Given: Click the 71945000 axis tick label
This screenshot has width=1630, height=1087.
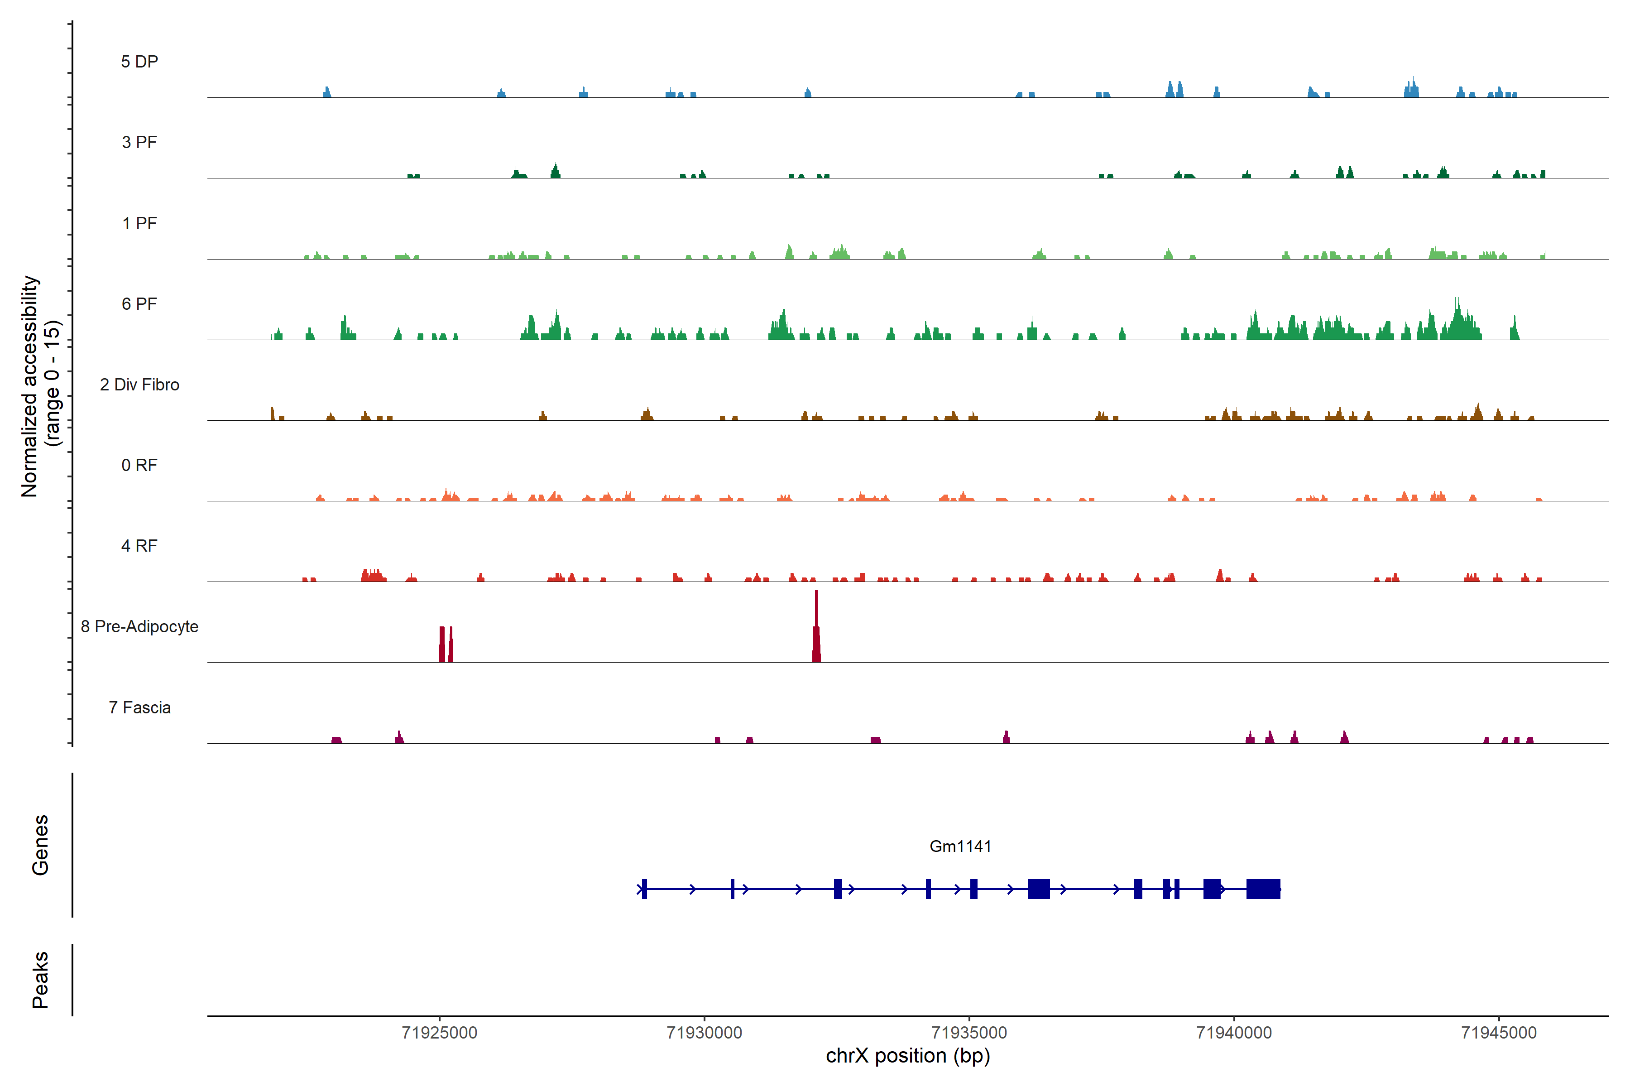Looking at the screenshot, I should [1498, 1032].
